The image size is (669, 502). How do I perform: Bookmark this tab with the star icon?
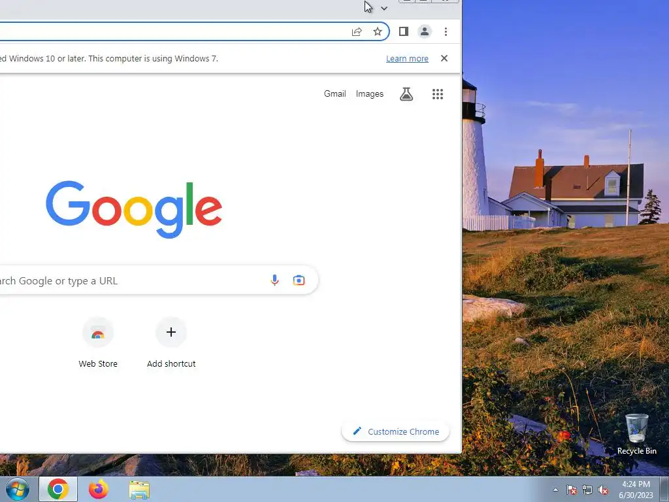(x=377, y=31)
